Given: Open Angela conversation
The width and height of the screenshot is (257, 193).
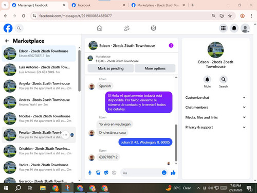Looking at the screenshot, I should (x=39, y=86).
